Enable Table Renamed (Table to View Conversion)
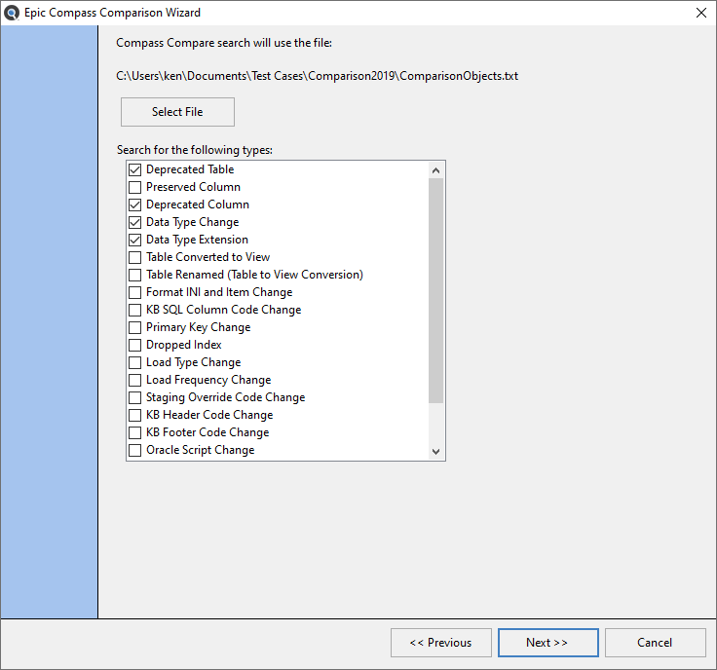This screenshot has width=717, height=670. [x=134, y=275]
